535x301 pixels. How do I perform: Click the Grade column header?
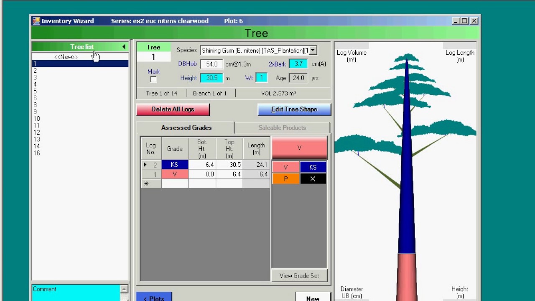point(175,149)
